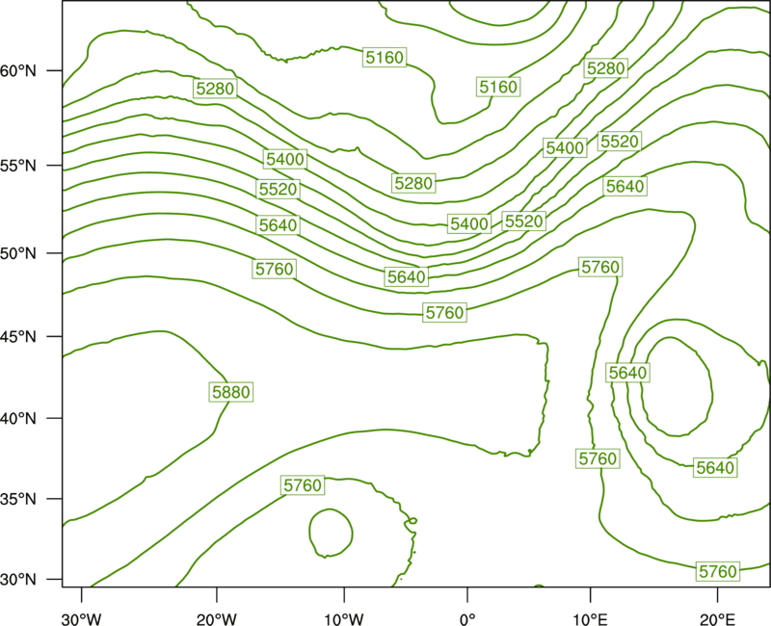Image resolution: width=771 pixels, height=626 pixels.
Task: Click the leftmost 5640 contour label
Action: point(279,225)
